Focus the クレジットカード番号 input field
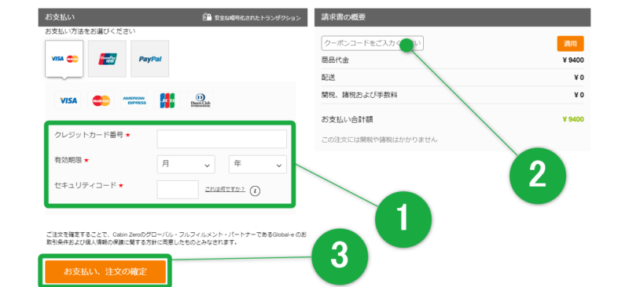This screenshot has height=287, width=629. (x=222, y=140)
